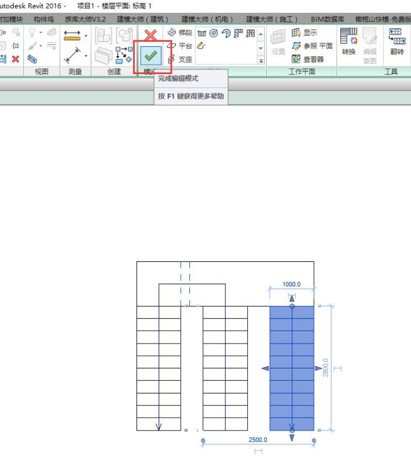Click the 转换 convert tool
This screenshot has height=467, width=411.
click(348, 43)
